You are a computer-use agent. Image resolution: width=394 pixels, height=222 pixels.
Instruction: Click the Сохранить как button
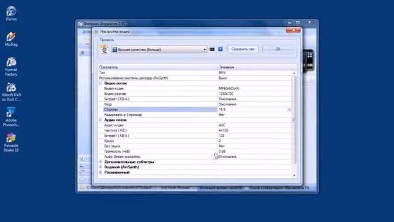243,49
